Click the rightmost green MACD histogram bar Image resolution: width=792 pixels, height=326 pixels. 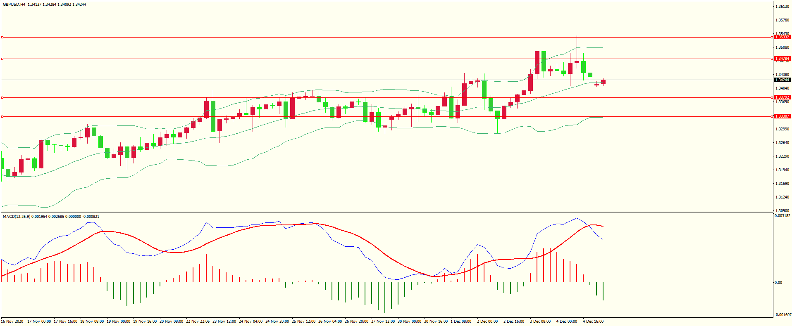click(x=603, y=291)
